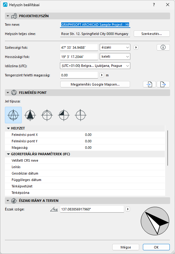Open the Időzóna (UTC) time zone dropdown
This screenshot has width=175, height=254.
[95, 66]
